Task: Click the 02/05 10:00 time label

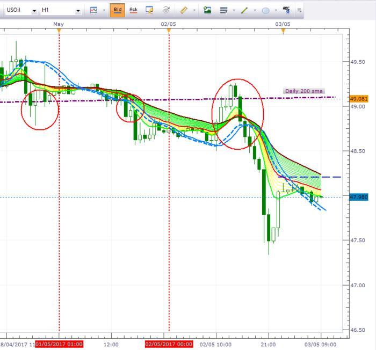Action: click(x=215, y=345)
